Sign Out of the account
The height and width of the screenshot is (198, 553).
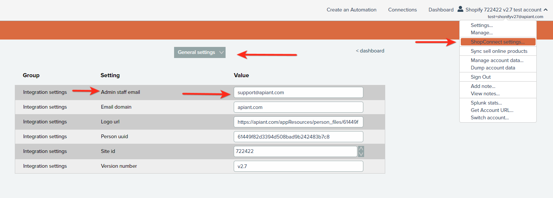coord(480,77)
